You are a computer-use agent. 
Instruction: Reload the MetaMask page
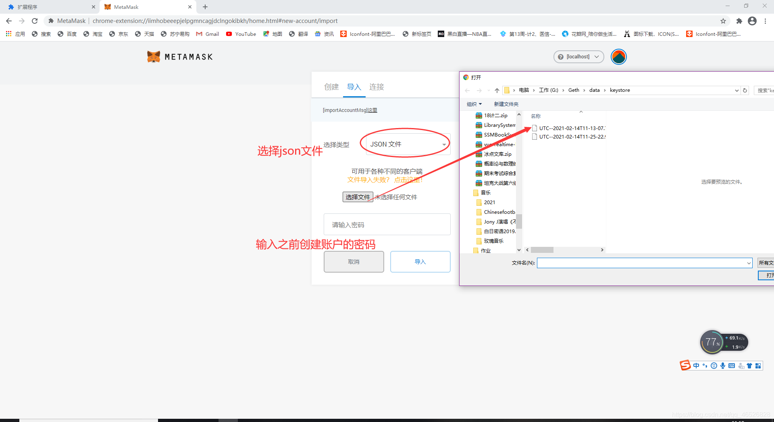tap(35, 21)
